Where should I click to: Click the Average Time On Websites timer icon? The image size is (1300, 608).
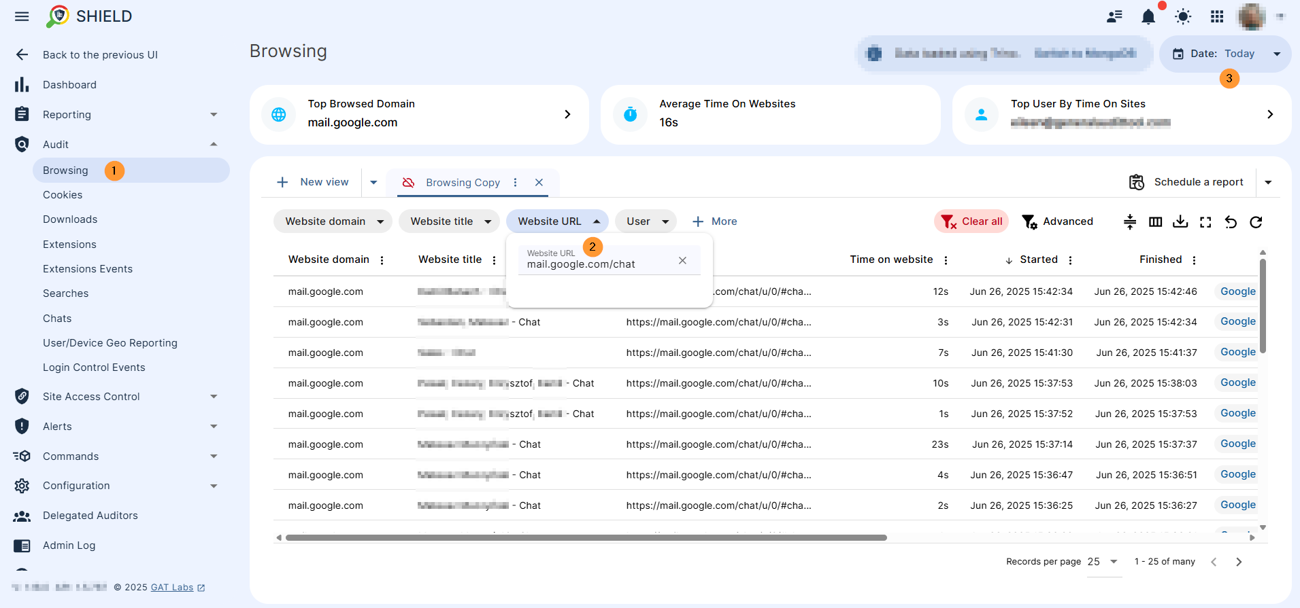coord(631,114)
